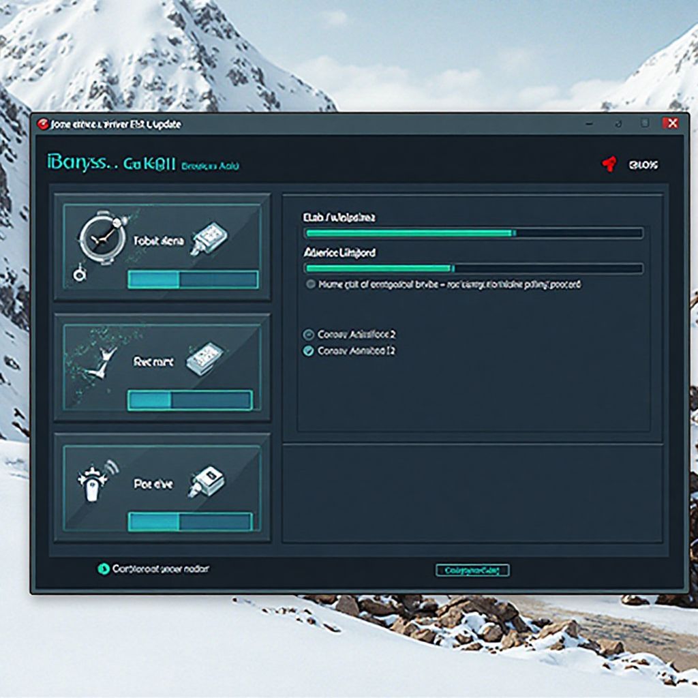698x698 pixels.
Task: Click the USB adapter icon in bottom card
Action: tap(207, 481)
